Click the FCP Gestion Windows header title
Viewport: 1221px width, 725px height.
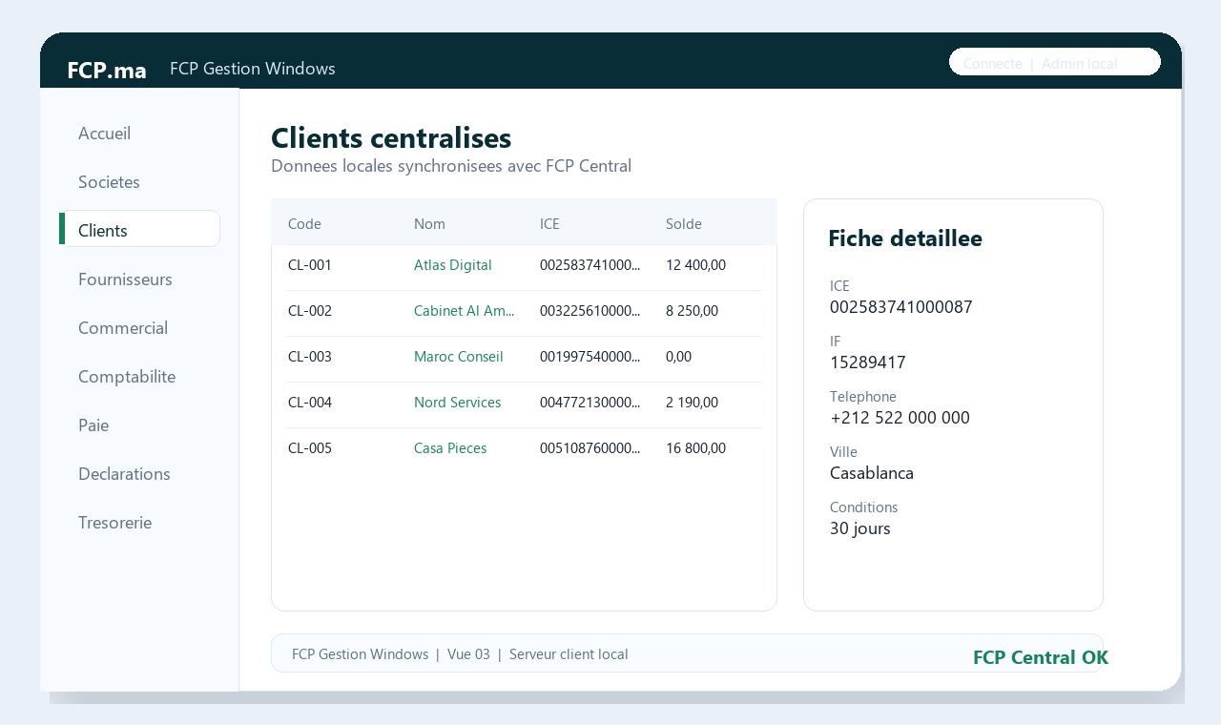point(253,69)
